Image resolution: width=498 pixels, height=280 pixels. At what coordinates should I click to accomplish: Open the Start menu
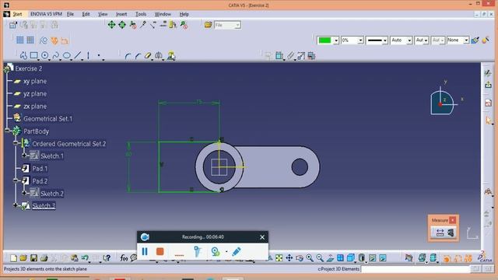coord(17,14)
